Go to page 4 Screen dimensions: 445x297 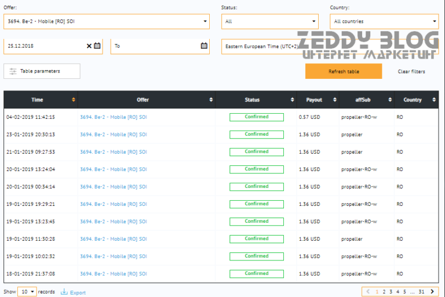pos(397,292)
